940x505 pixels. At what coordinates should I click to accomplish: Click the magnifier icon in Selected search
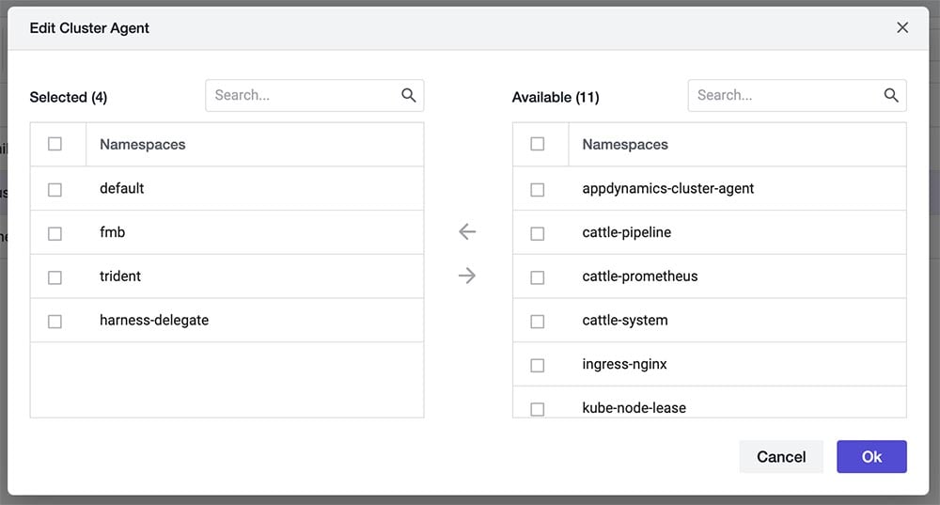408,95
